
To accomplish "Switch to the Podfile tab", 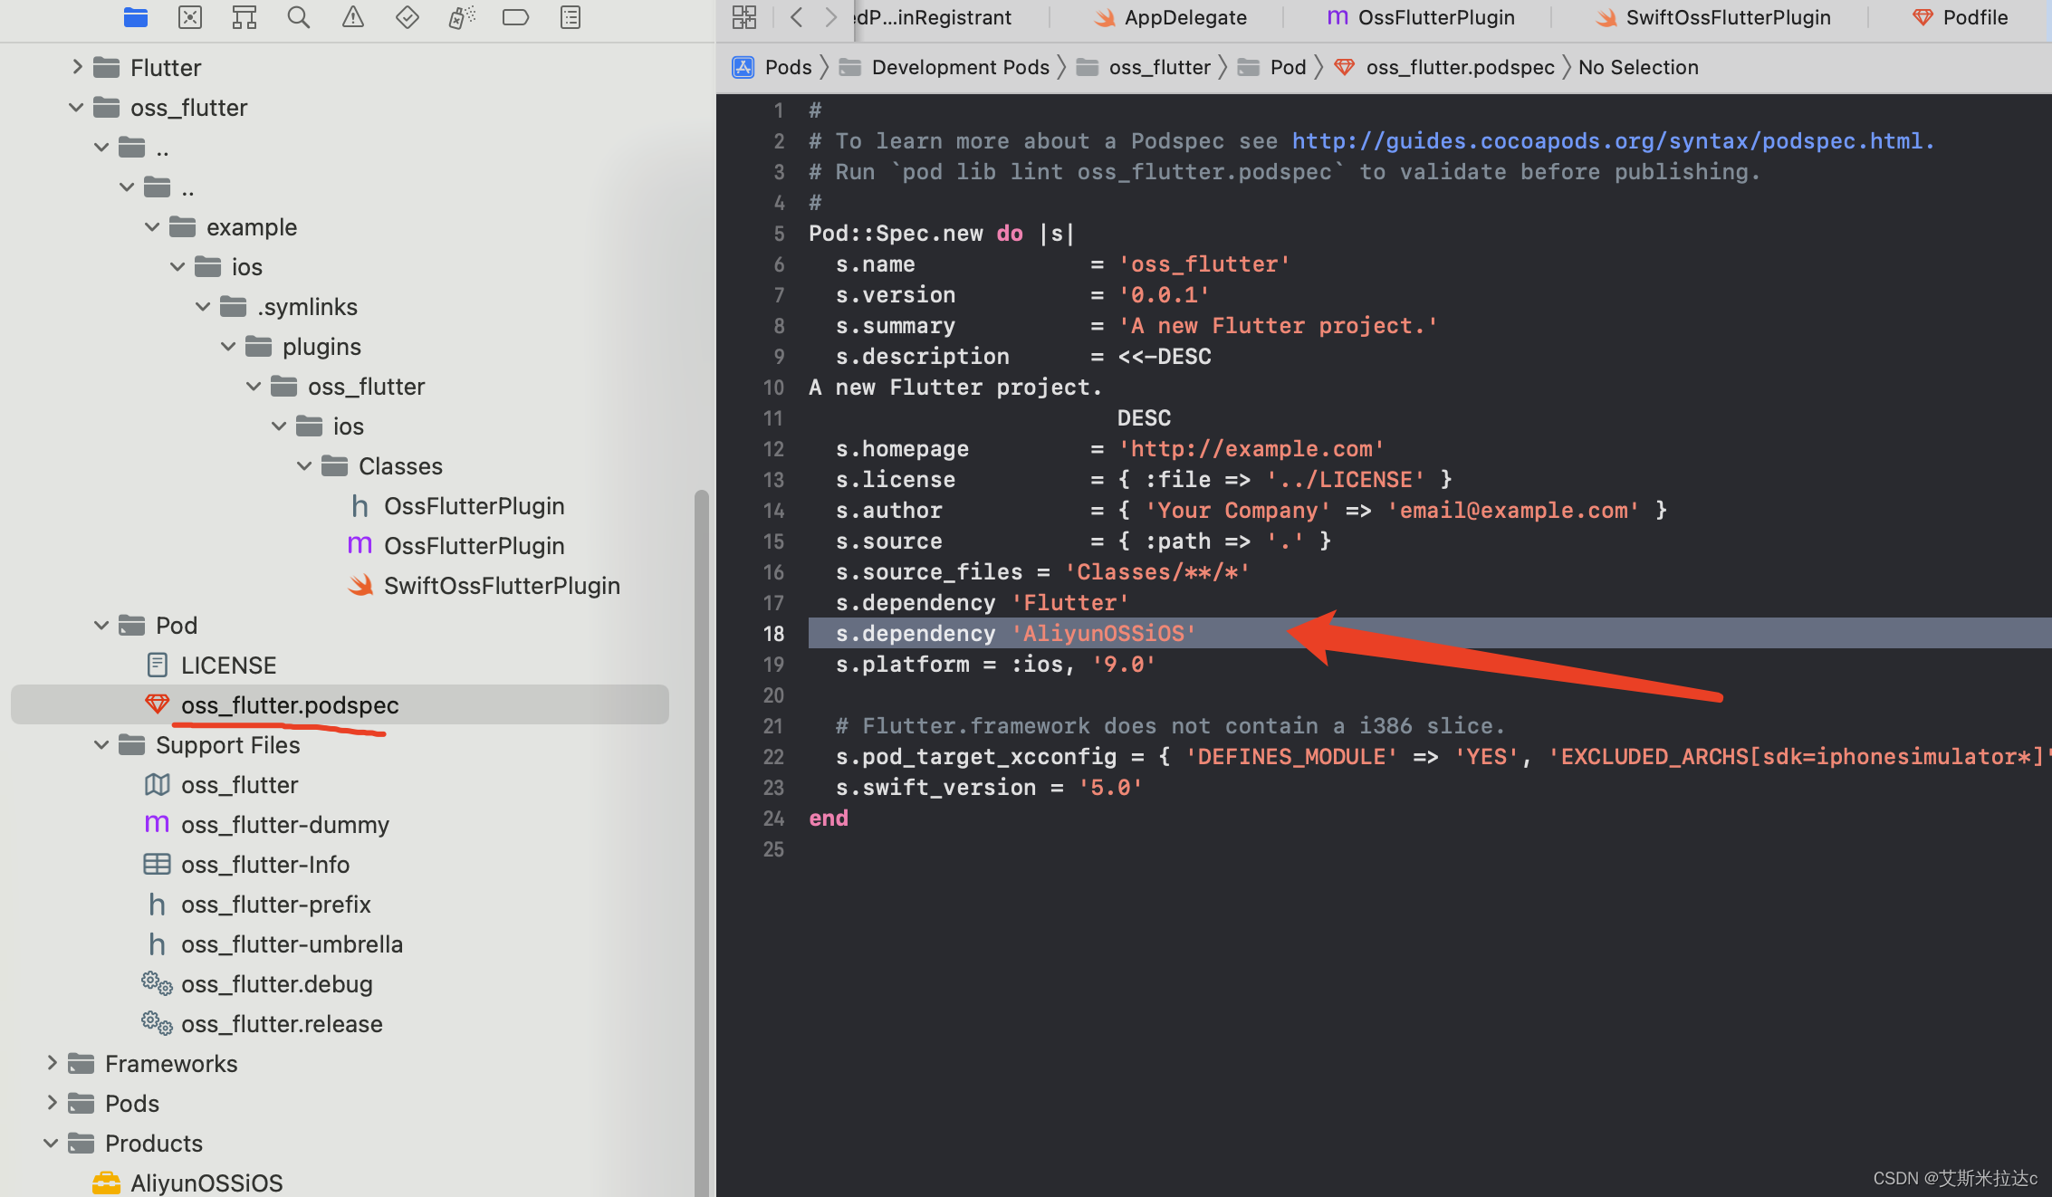I will [x=1960, y=17].
